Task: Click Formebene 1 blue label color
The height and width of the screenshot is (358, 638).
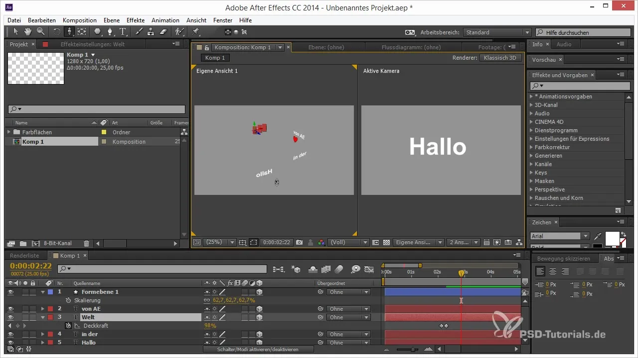Action: [x=50, y=292]
